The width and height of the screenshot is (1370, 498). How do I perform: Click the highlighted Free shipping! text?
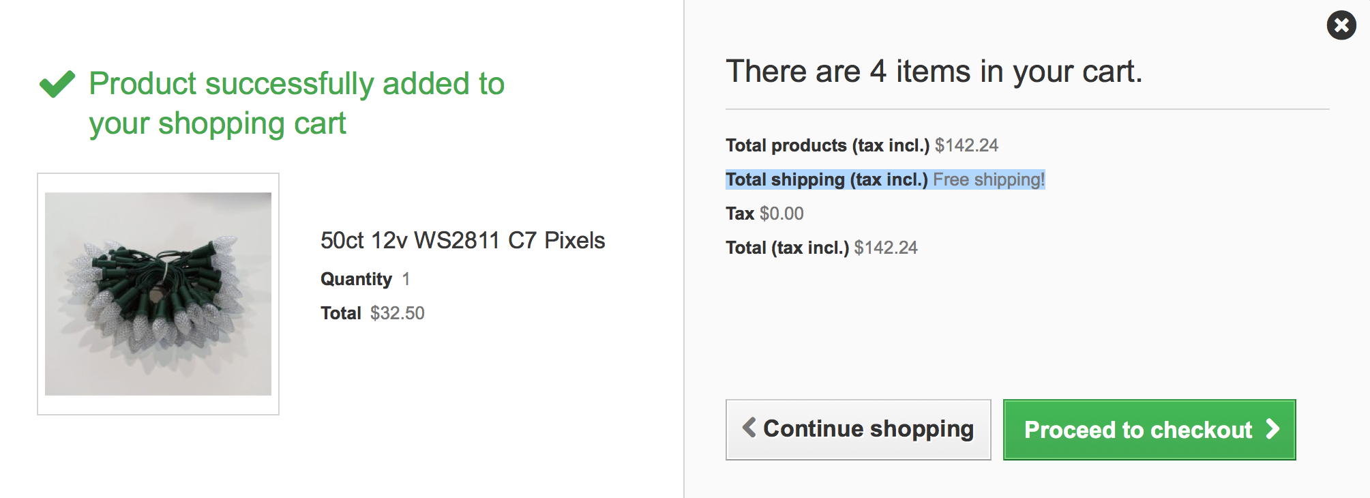click(988, 179)
